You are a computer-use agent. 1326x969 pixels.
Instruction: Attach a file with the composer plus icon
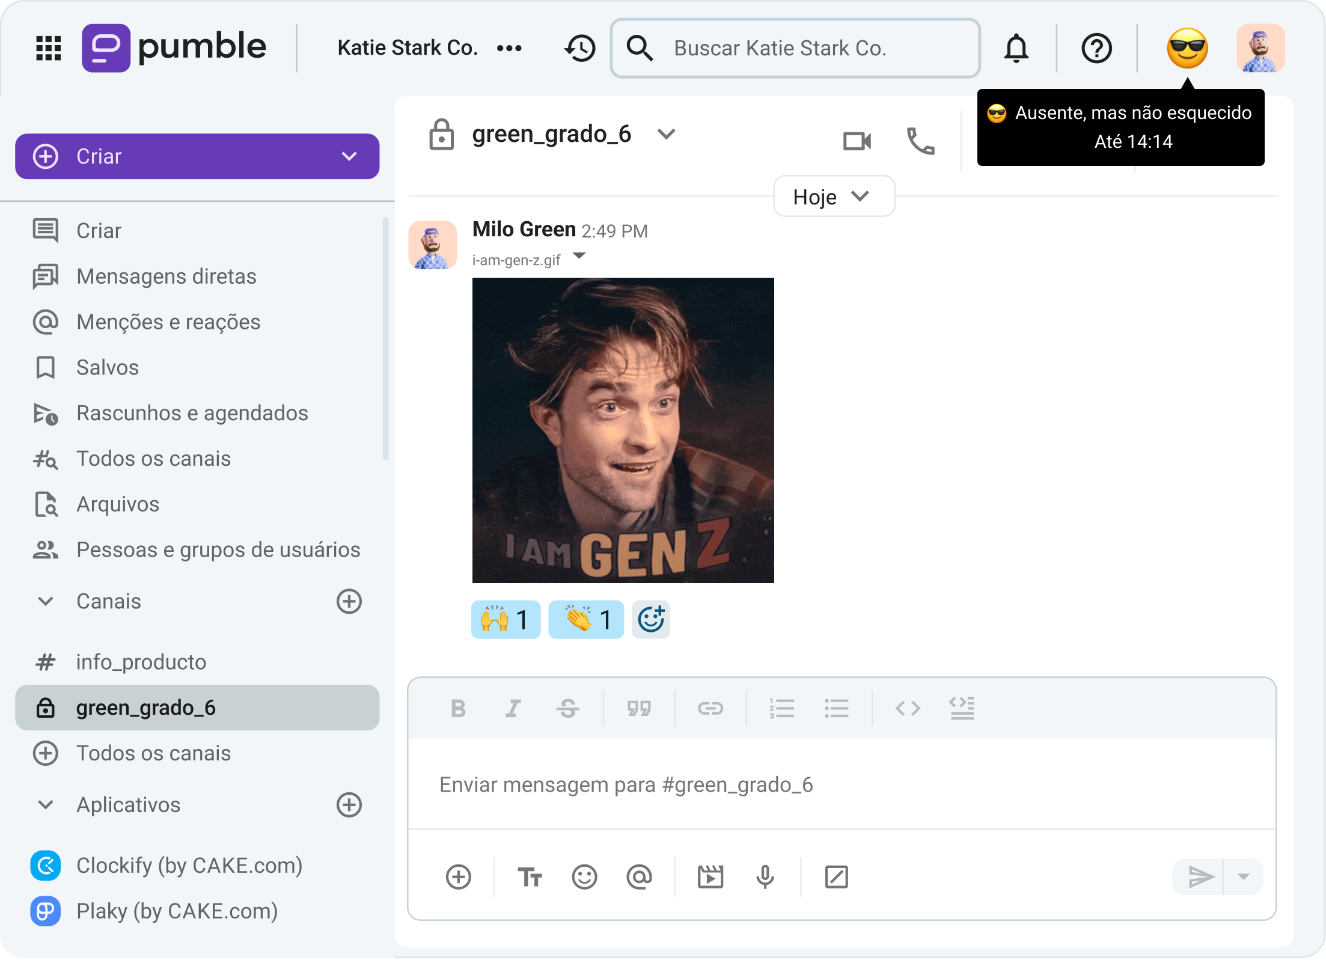[x=459, y=877]
